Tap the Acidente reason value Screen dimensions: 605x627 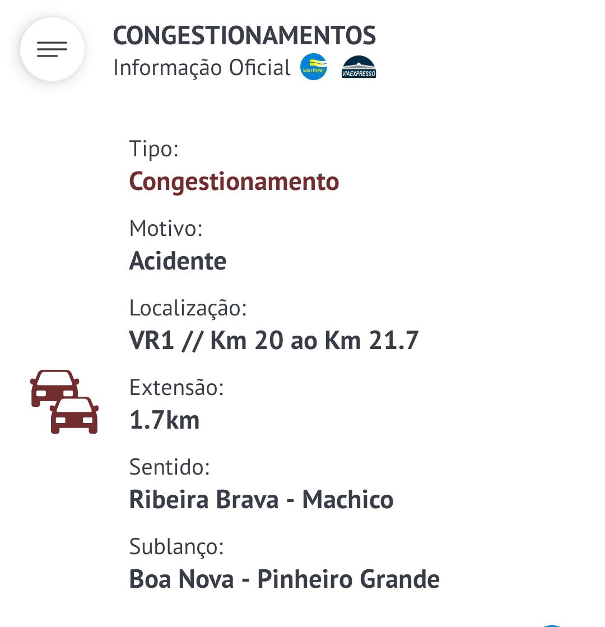[178, 261]
